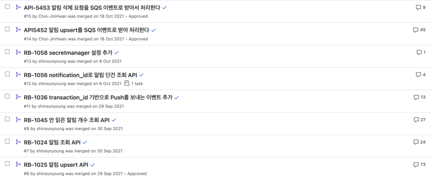This screenshot has width=431, height=179.
Task: Click the merged icon next to RB-1024
Action: pyautogui.click(x=18, y=142)
